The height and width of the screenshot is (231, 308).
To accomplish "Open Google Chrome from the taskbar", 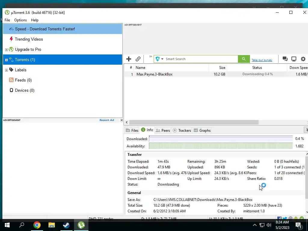I will click(x=37, y=225).
